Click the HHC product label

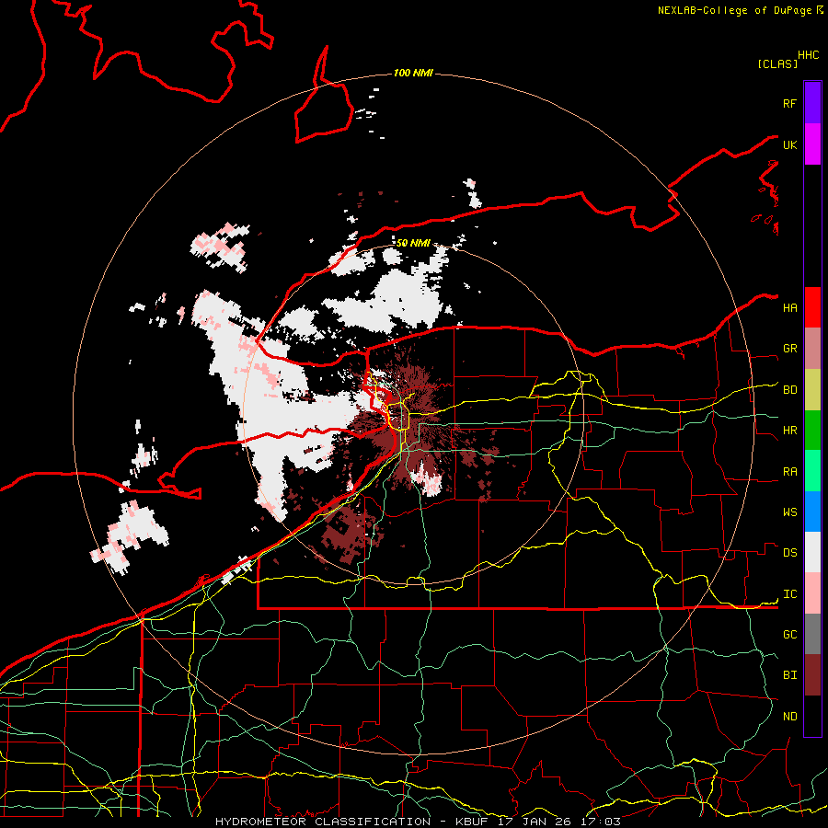coord(809,55)
